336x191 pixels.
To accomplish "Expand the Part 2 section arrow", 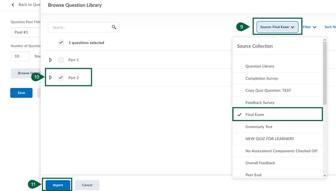I will (x=51, y=78).
